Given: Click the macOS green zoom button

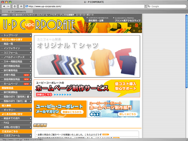Looking at the screenshot, I should 10,2.
